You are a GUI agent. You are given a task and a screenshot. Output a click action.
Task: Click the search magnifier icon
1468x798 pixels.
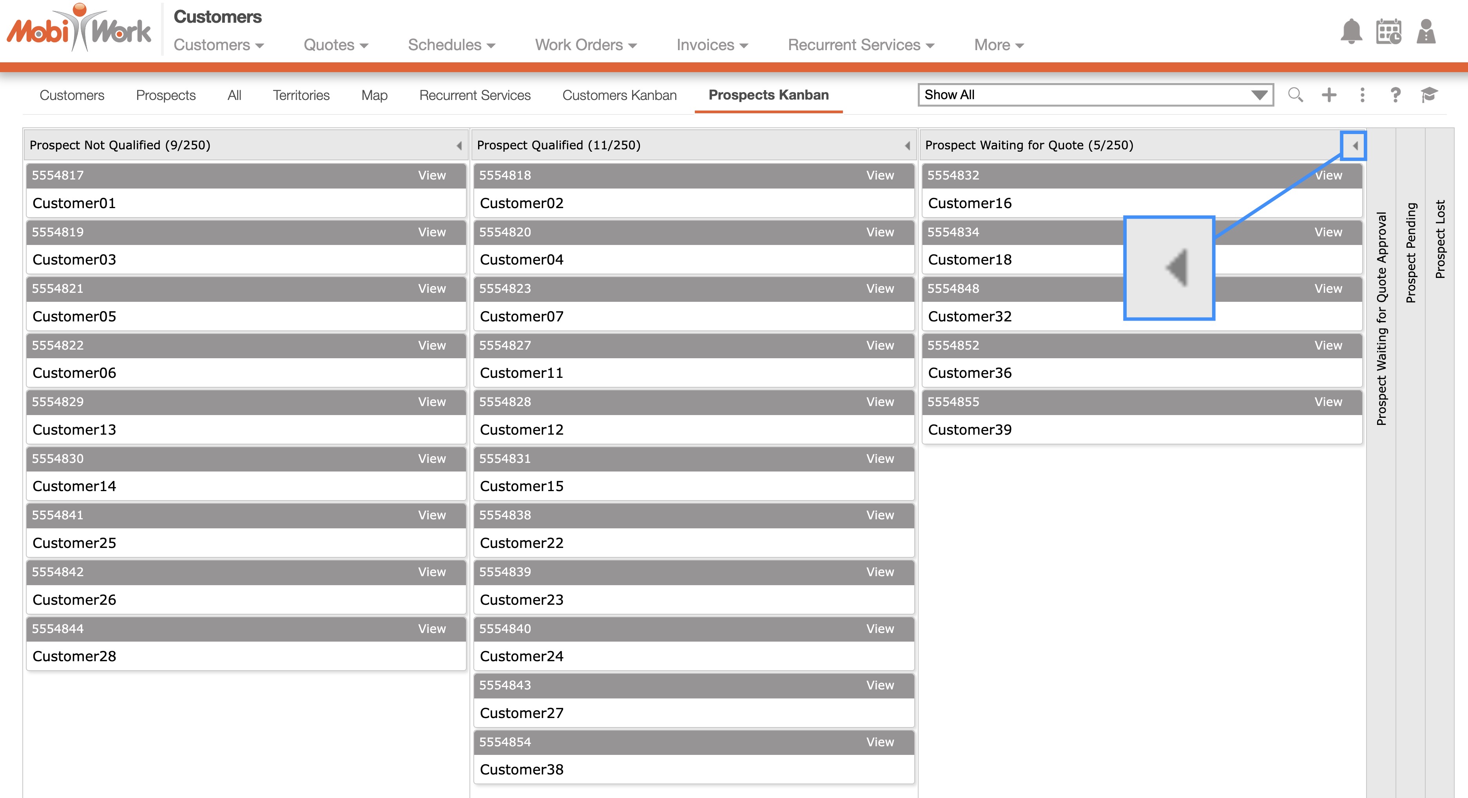(x=1295, y=94)
